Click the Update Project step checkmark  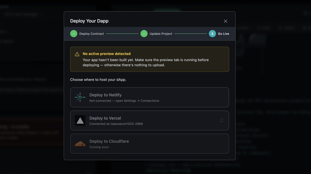144,34
